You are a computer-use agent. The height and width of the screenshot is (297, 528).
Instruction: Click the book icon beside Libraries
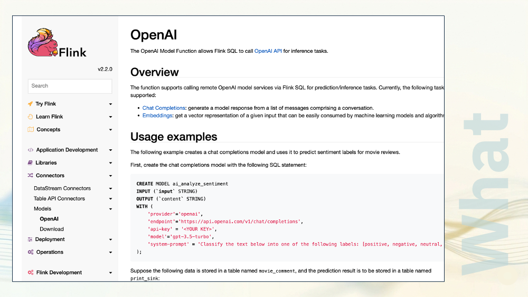tap(30, 162)
